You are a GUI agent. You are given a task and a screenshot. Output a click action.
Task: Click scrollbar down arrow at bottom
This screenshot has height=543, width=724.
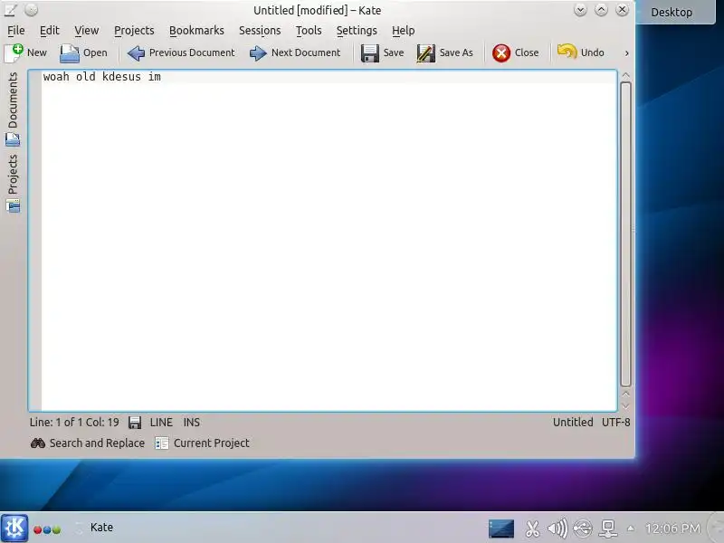tap(625, 405)
